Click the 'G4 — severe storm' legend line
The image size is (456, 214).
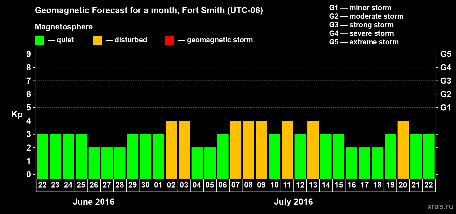click(361, 33)
